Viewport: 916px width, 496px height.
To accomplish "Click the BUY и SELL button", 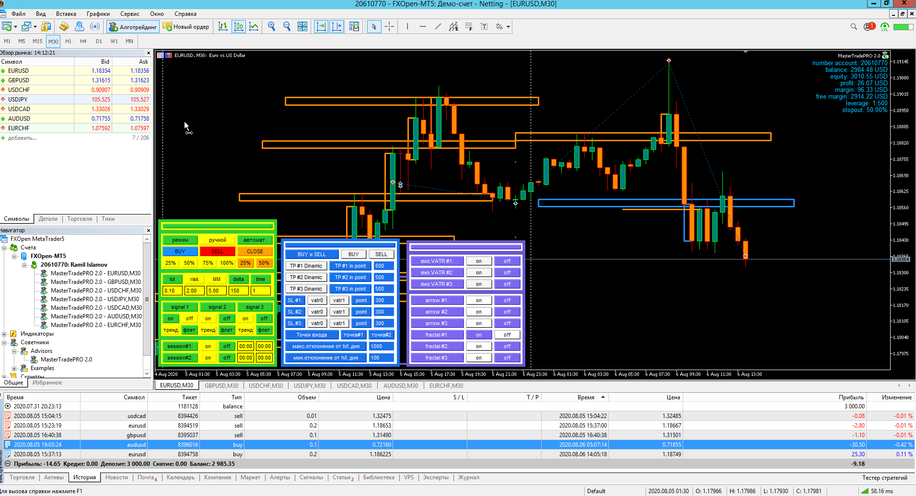I will (x=312, y=254).
